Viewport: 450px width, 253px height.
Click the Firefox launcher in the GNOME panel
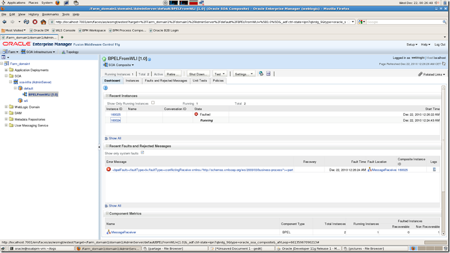[x=57, y=3]
